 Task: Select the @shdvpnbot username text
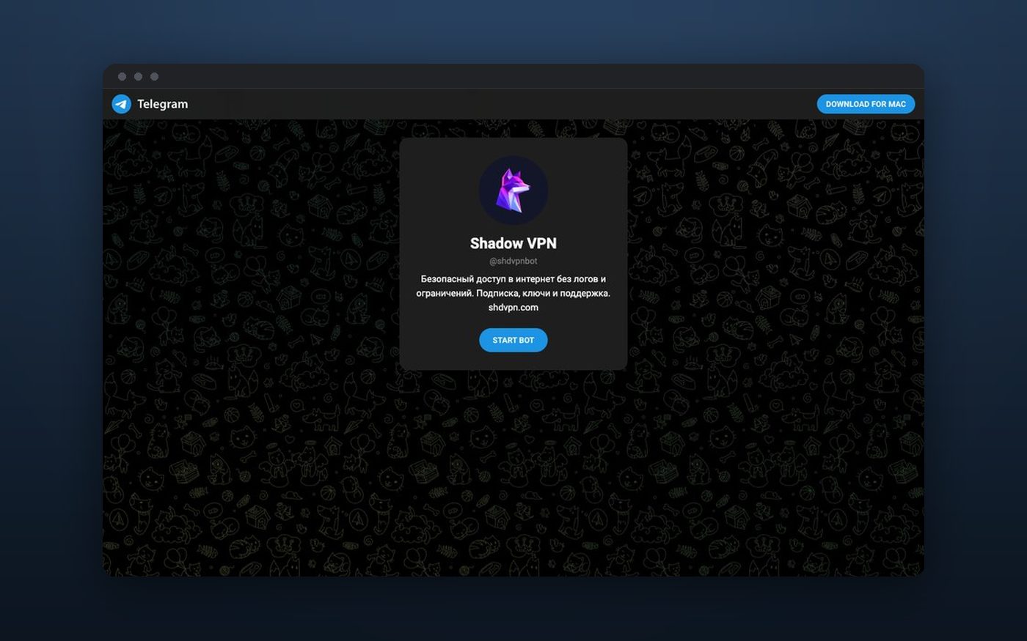(513, 261)
